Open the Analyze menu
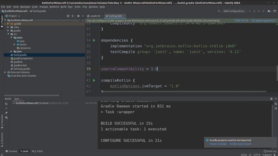 pos(43,7)
